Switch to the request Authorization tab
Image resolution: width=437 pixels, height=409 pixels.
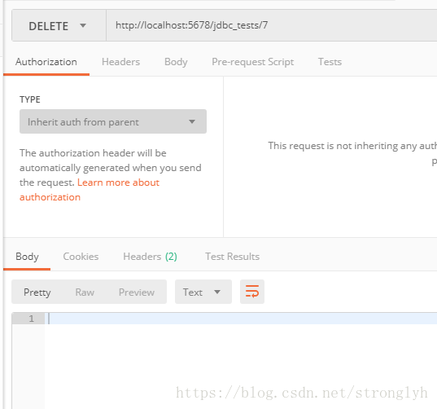point(46,62)
